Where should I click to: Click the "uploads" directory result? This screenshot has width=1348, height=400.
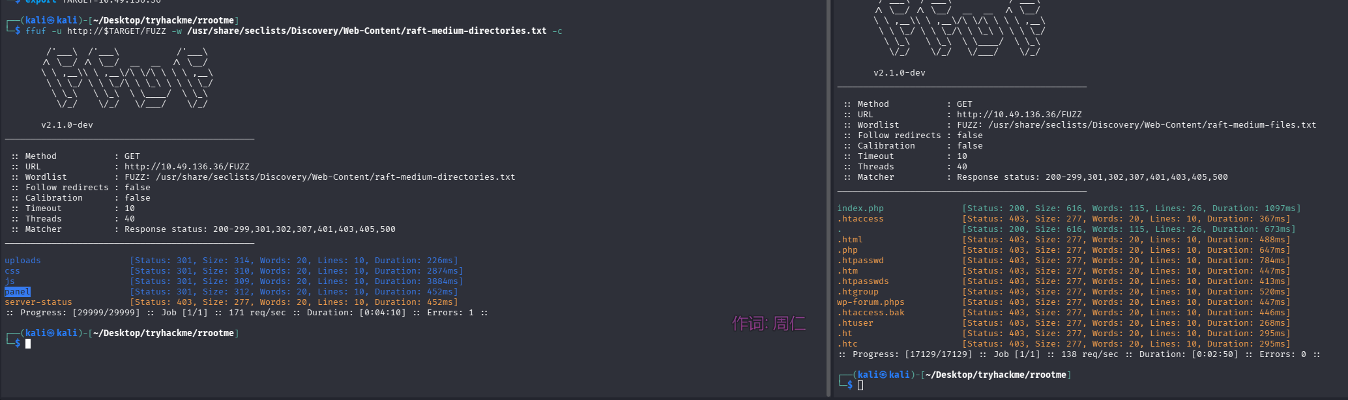pyautogui.click(x=23, y=261)
